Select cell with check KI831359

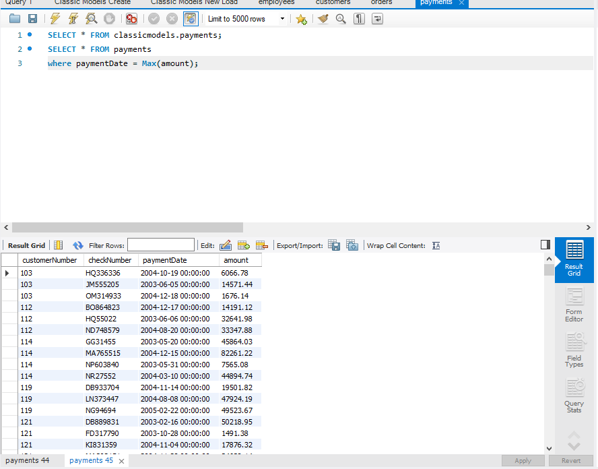[x=110, y=445]
